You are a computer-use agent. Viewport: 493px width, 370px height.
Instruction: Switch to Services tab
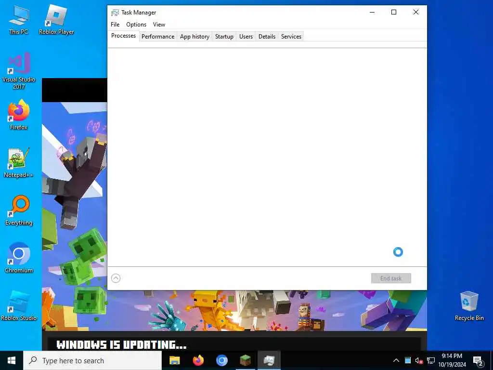(x=291, y=37)
